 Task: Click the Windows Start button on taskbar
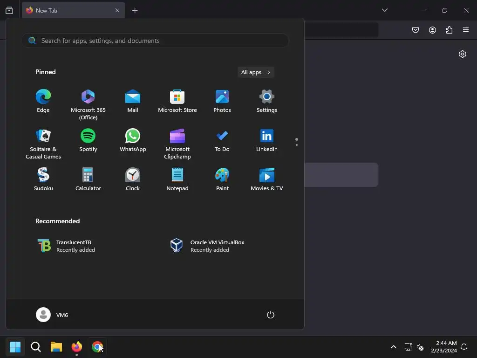(15, 347)
